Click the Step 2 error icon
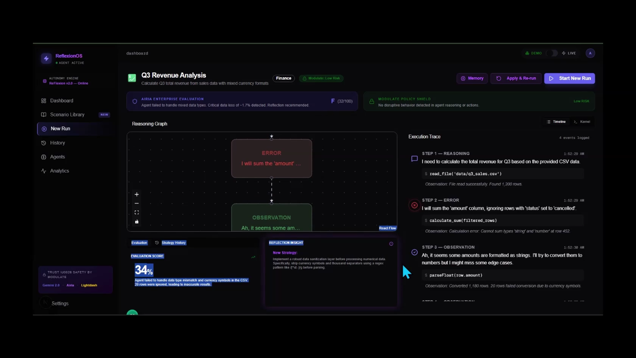This screenshot has height=358, width=636. click(x=414, y=206)
